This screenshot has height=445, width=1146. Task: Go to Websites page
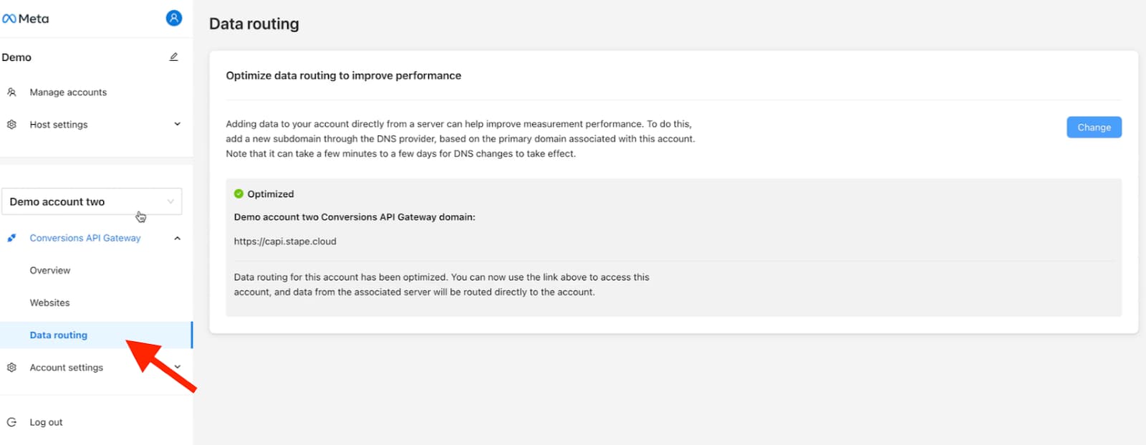pos(49,302)
